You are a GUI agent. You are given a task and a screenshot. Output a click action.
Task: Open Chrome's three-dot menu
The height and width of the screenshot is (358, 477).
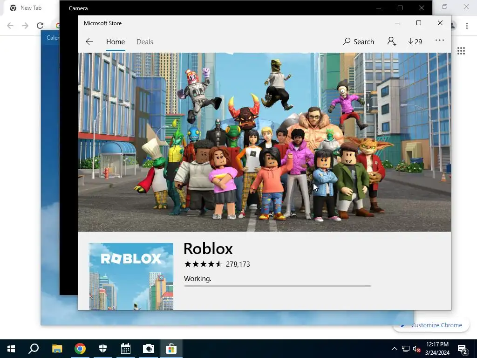(x=467, y=26)
